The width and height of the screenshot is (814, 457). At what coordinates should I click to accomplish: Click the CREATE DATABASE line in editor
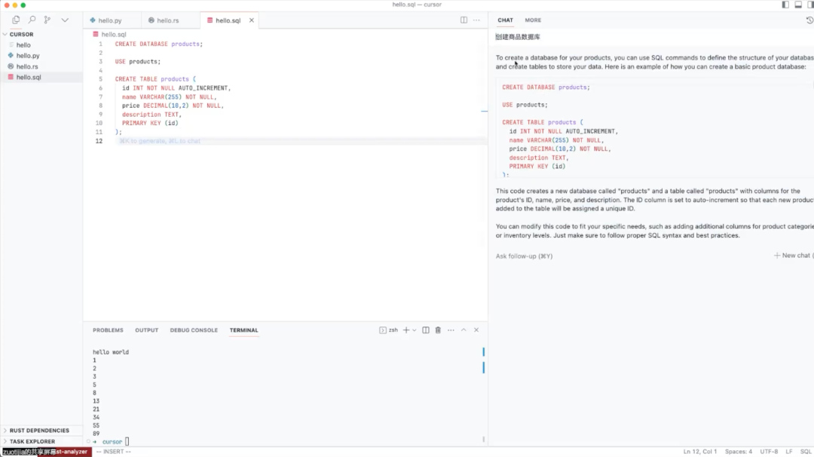159,44
